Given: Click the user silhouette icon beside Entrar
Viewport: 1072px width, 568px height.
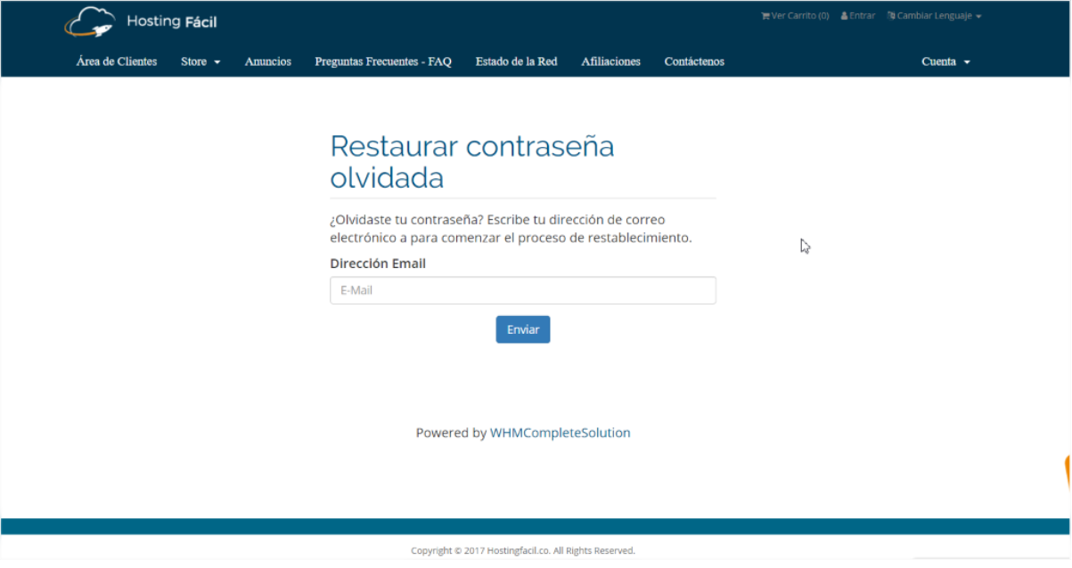Looking at the screenshot, I should click(844, 16).
